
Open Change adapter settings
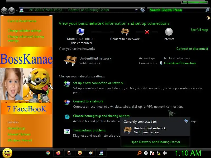[x=25, y=31]
